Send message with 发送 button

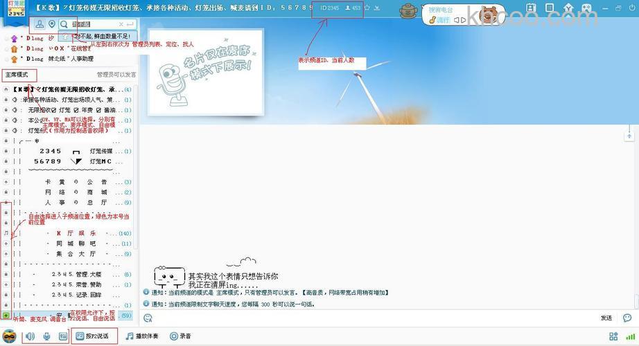coord(606,318)
